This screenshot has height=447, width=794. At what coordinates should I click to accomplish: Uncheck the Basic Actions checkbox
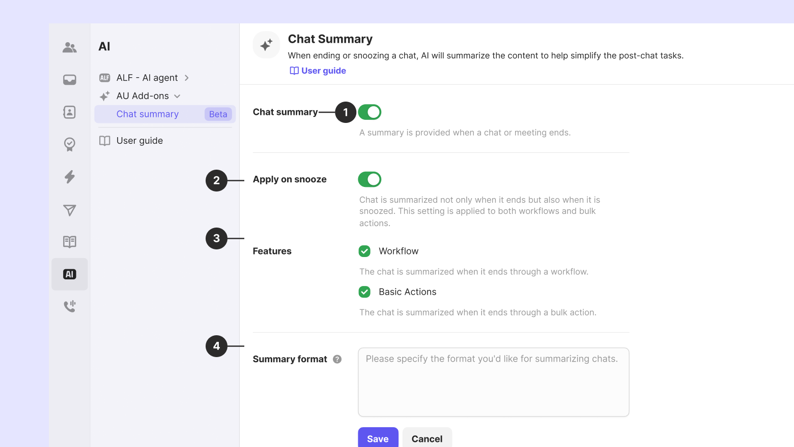pos(364,292)
